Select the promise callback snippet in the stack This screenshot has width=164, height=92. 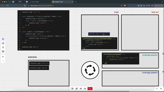click(99, 43)
